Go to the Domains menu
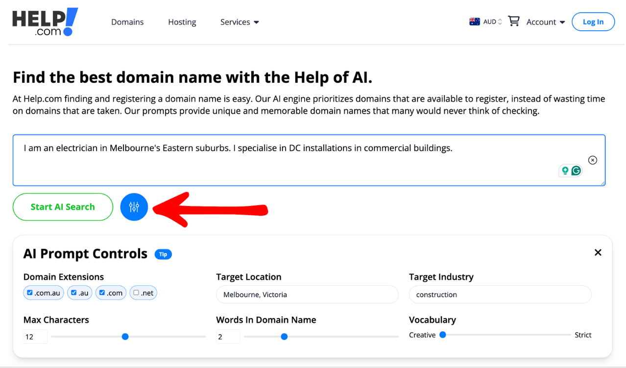Image resolution: width=626 pixels, height=368 pixels. click(127, 22)
